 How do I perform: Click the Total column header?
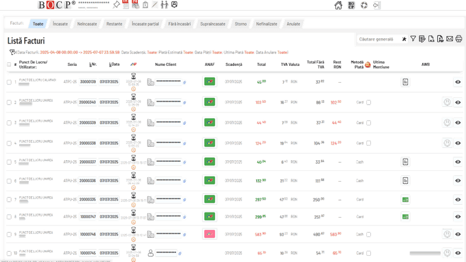261,64
